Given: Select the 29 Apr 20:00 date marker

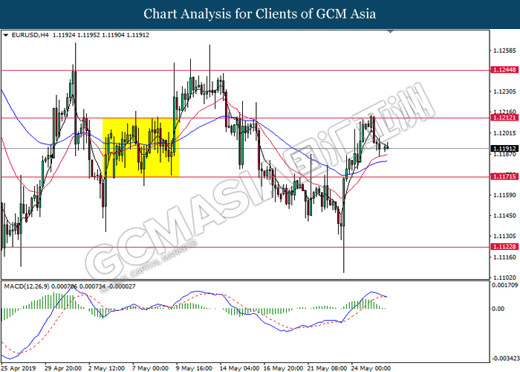Looking at the screenshot, I should (x=62, y=367).
